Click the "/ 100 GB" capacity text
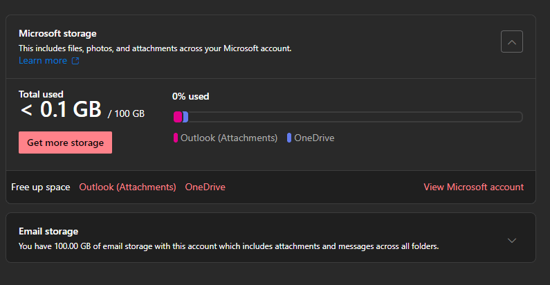Screen dimensions: 550x285 (127, 113)
